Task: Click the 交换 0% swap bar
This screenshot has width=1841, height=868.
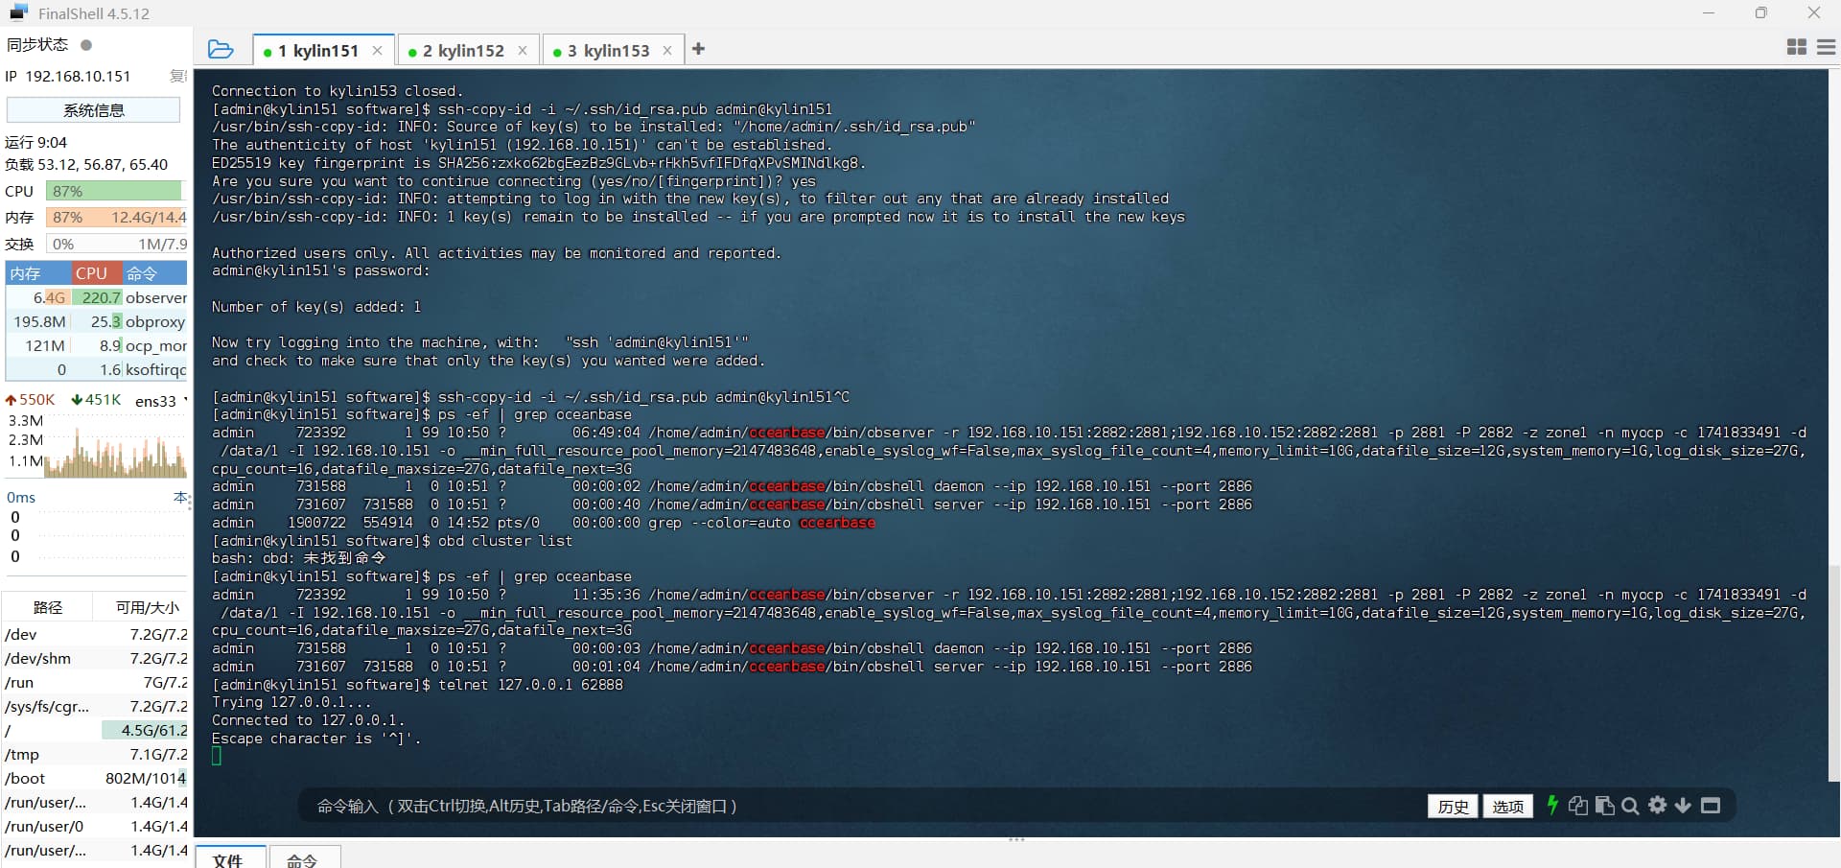Action: pyautogui.click(x=116, y=245)
